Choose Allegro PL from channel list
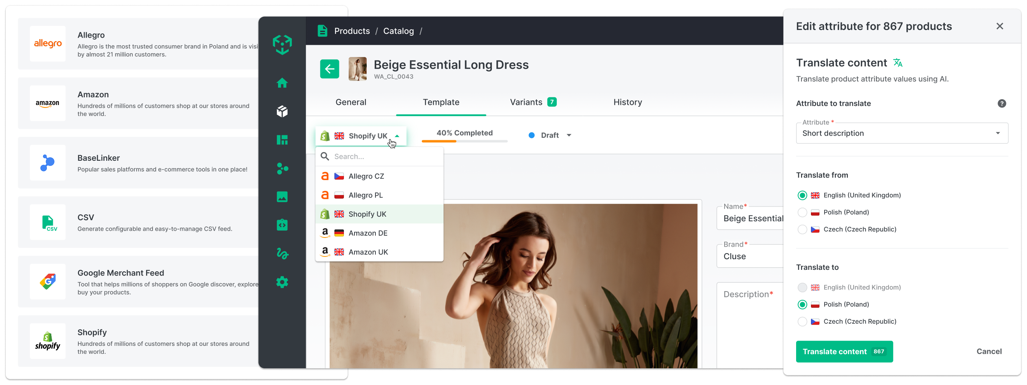Image resolution: width=1027 pixels, height=385 pixels. 379,195
